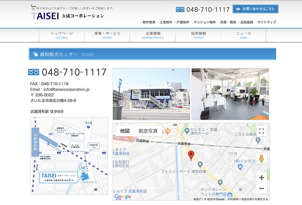Click the FAX：048-710-1118 line
The height and width of the screenshot is (205, 302).
click(49, 84)
